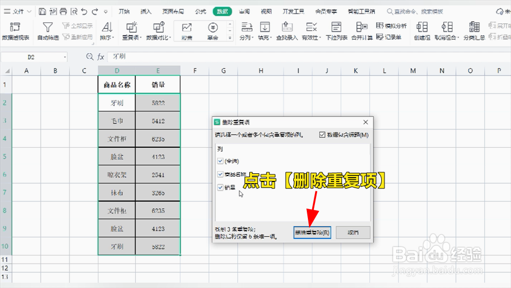511x288 pixels.
Task: Toggle 自动筛选 (AutoFilter) funnel icon
Action: coord(48,31)
